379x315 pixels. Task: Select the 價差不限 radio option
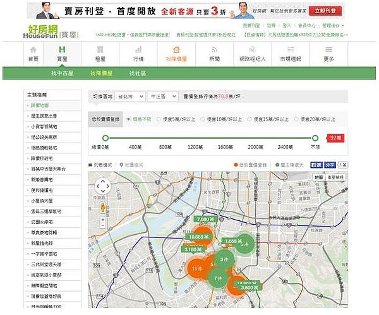[129, 119]
